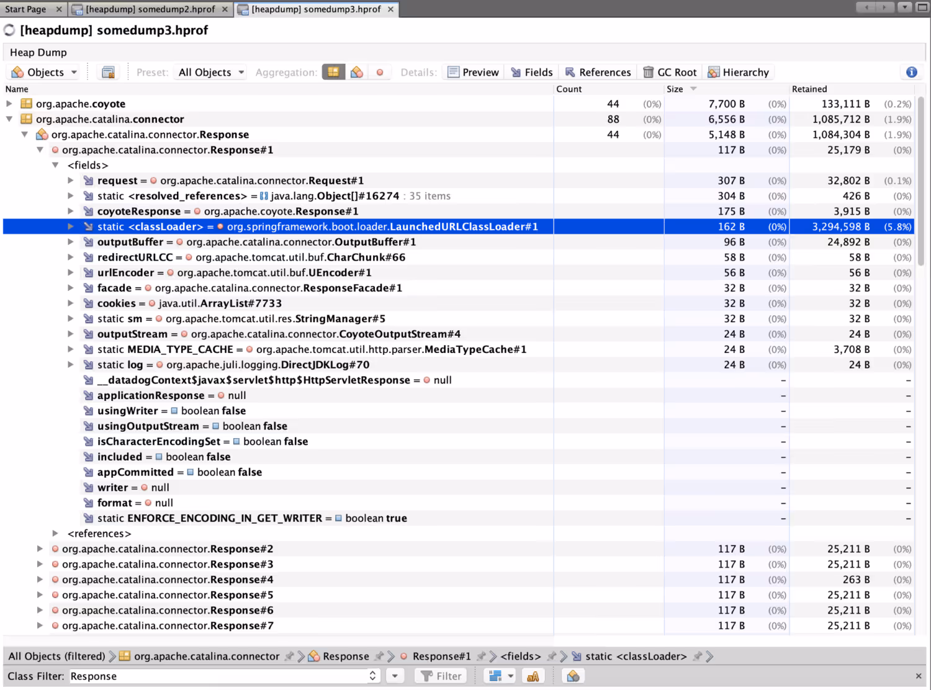Select aggregate by classes icon

tap(357, 72)
